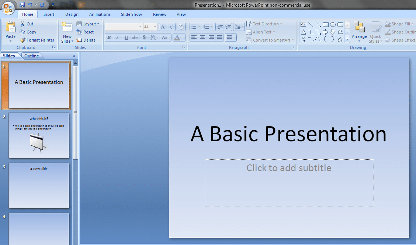
Task: Toggle underline formatting
Action: point(126,37)
